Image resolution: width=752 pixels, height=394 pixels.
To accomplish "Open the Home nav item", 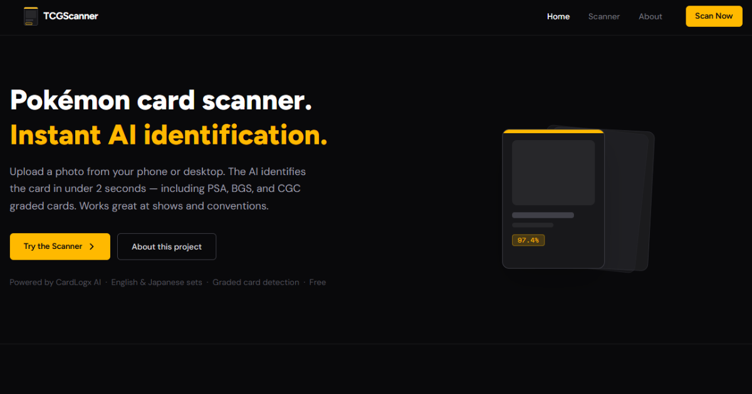I will [x=558, y=16].
